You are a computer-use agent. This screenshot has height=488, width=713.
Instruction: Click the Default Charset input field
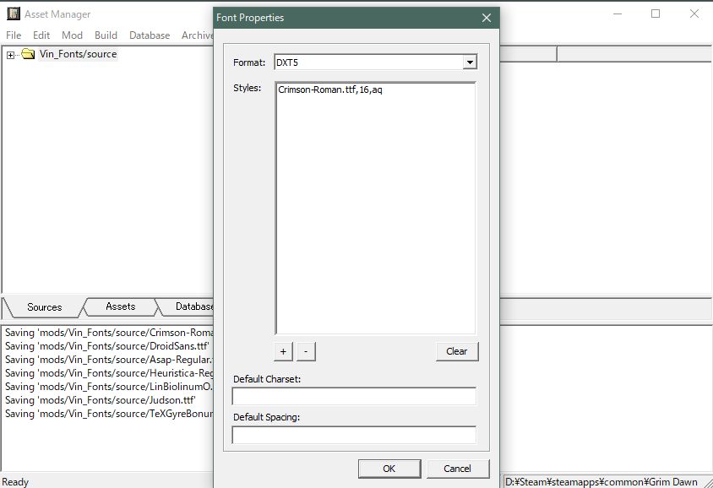coord(354,397)
